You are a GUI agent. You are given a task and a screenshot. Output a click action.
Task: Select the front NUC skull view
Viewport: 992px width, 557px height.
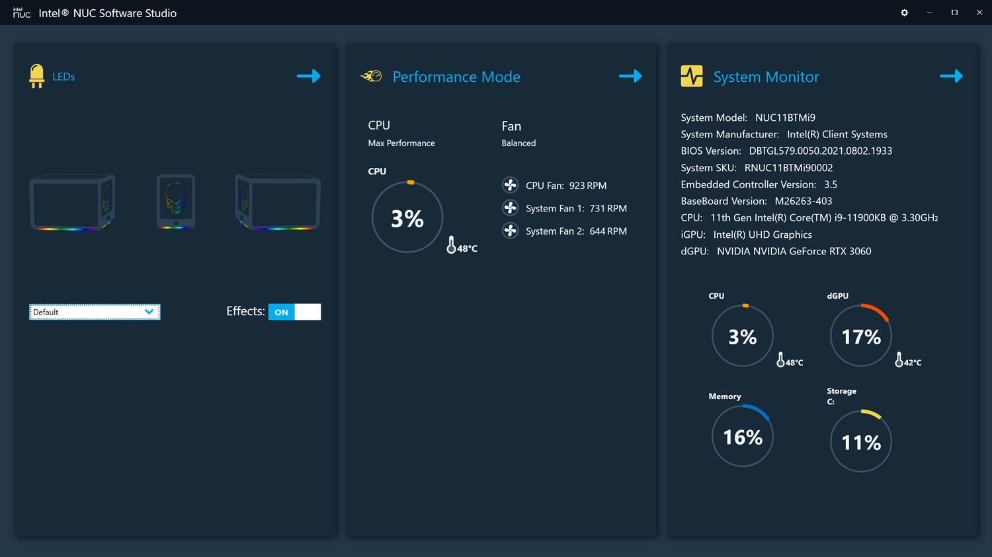click(x=176, y=202)
